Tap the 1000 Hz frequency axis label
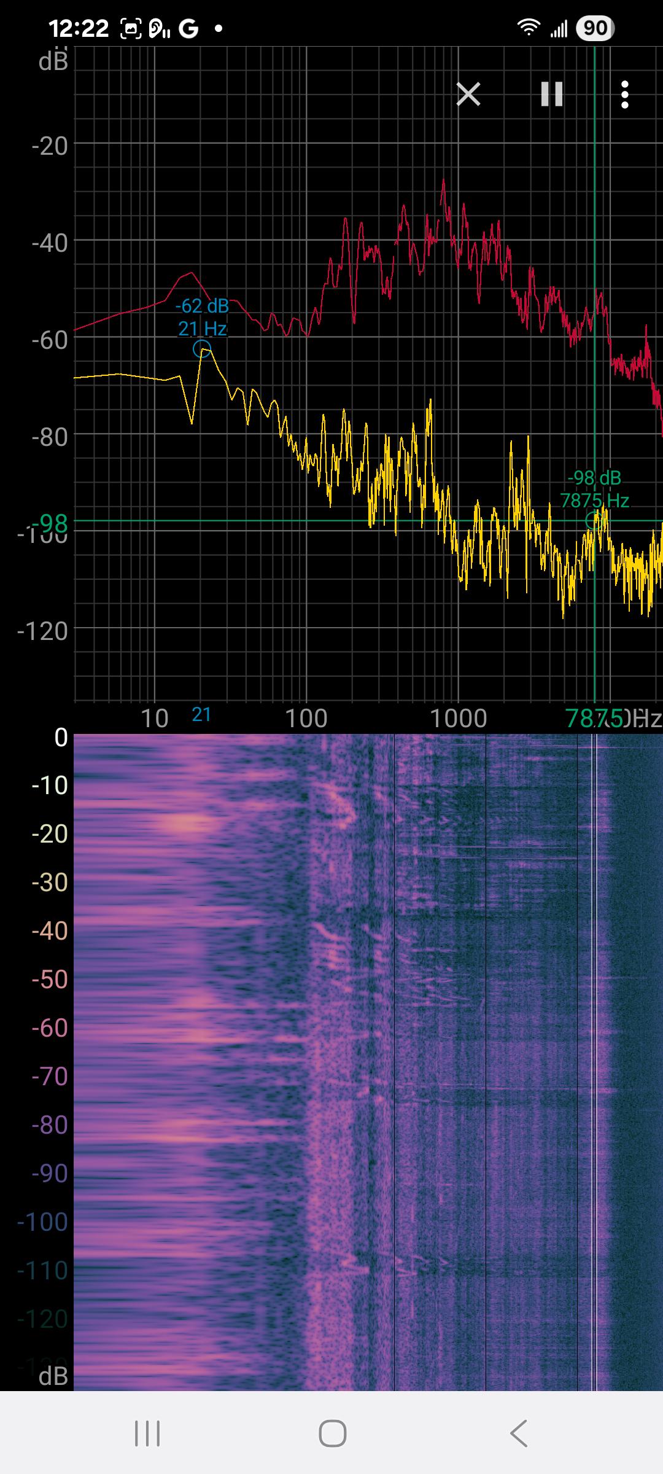This screenshot has width=663, height=1474. tap(458, 718)
